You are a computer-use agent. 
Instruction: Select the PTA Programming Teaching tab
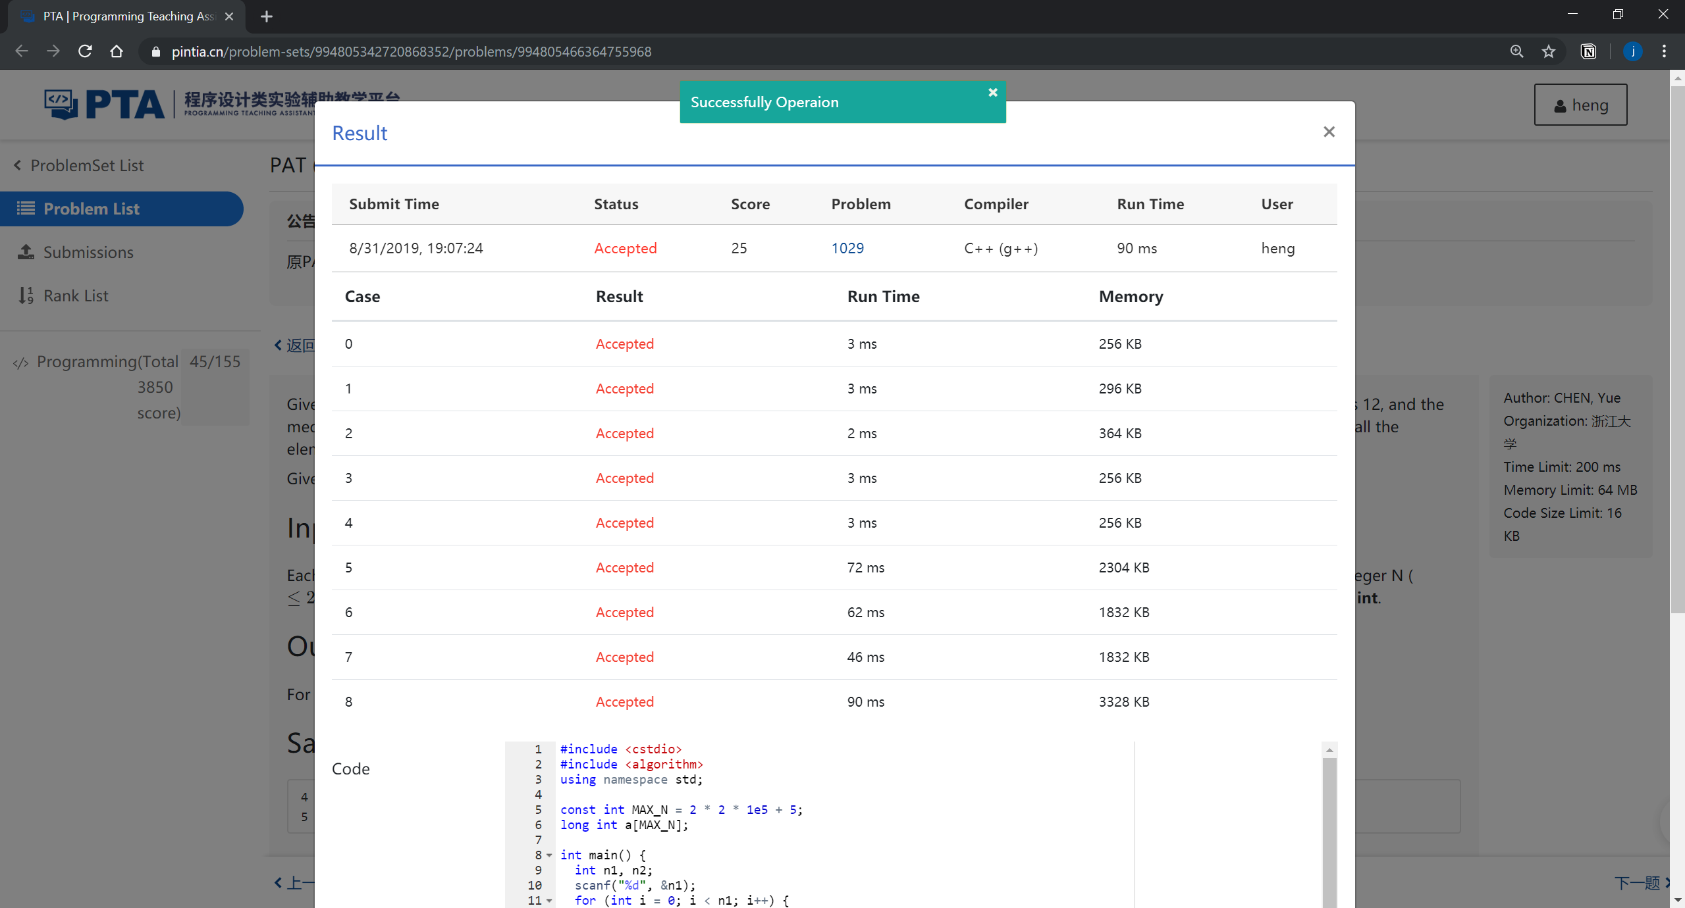tap(127, 16)
